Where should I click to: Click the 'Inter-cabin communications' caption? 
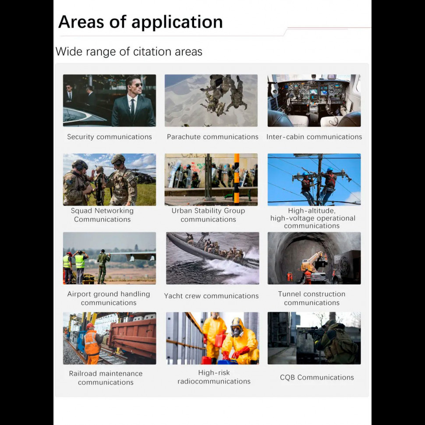pyautogui.click(x=314, y=137)
